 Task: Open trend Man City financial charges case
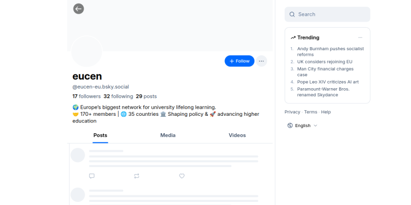(325, 72)
